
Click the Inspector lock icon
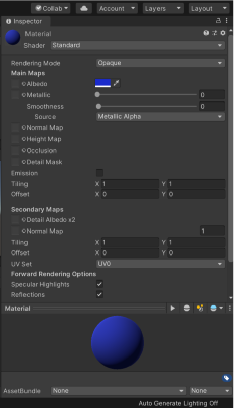coord(218,21)
